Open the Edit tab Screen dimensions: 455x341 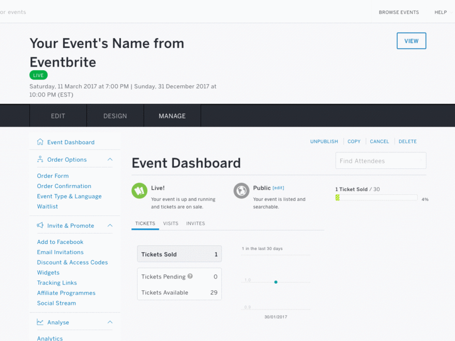[x=58, y=116]
